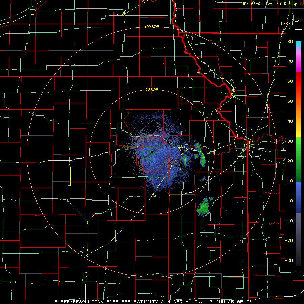Click the NEXR label above color bar
This screenshot has height=304, width=304.
pos(297,20)
